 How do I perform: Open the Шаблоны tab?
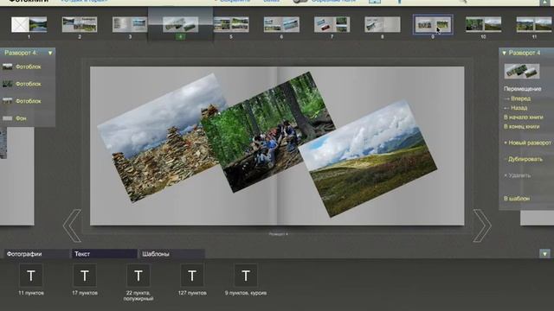[171, 254]
